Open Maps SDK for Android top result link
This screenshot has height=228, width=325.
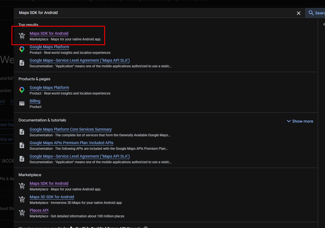pyautogui.click(x=49, y=33)
